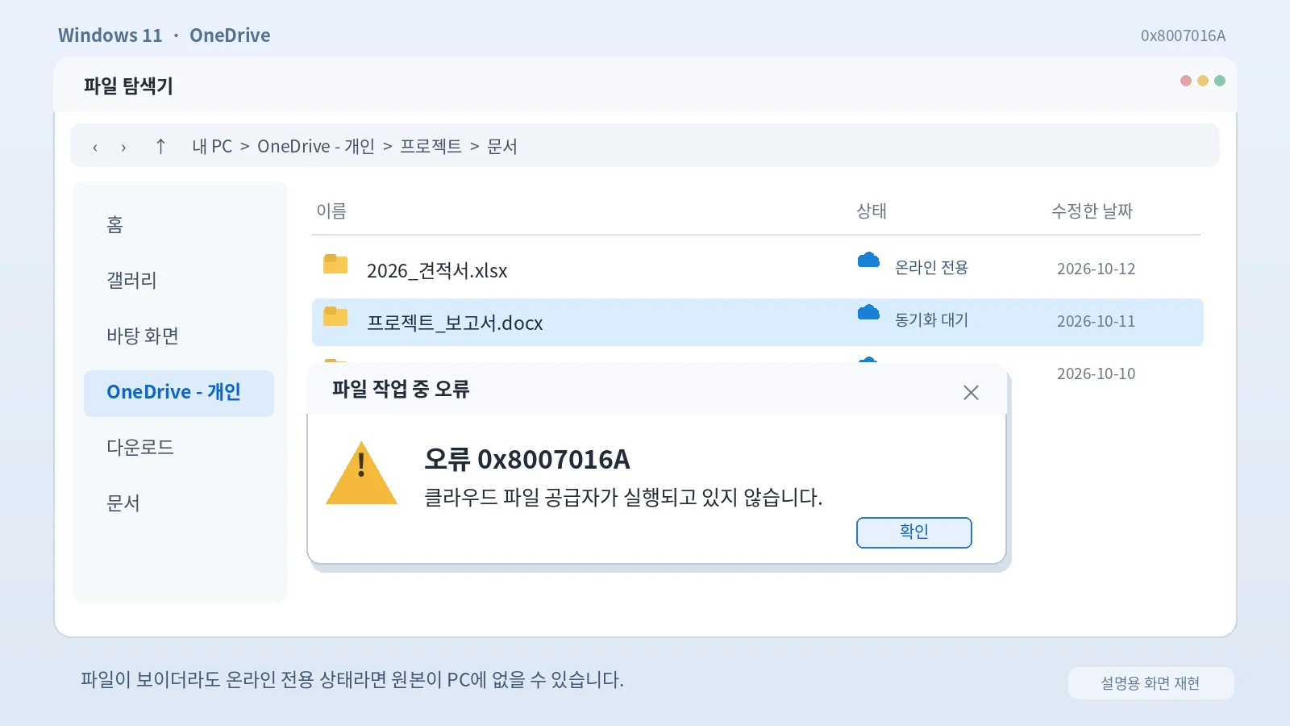Click the 설명용 화면 재현 button

(1151, 683)
